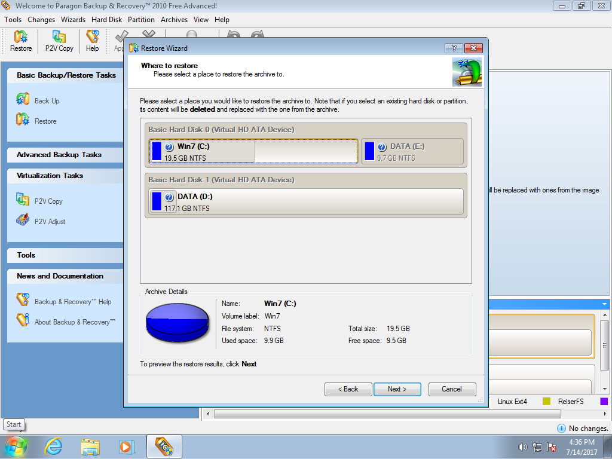Screen dimensions: 612x459
Task: Select the Win7 (C:) partition as destination
Action: pyautogui.click(x=202, y=151)
